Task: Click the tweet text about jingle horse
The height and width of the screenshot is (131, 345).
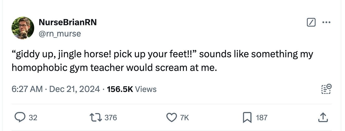Action: (162, 61)
